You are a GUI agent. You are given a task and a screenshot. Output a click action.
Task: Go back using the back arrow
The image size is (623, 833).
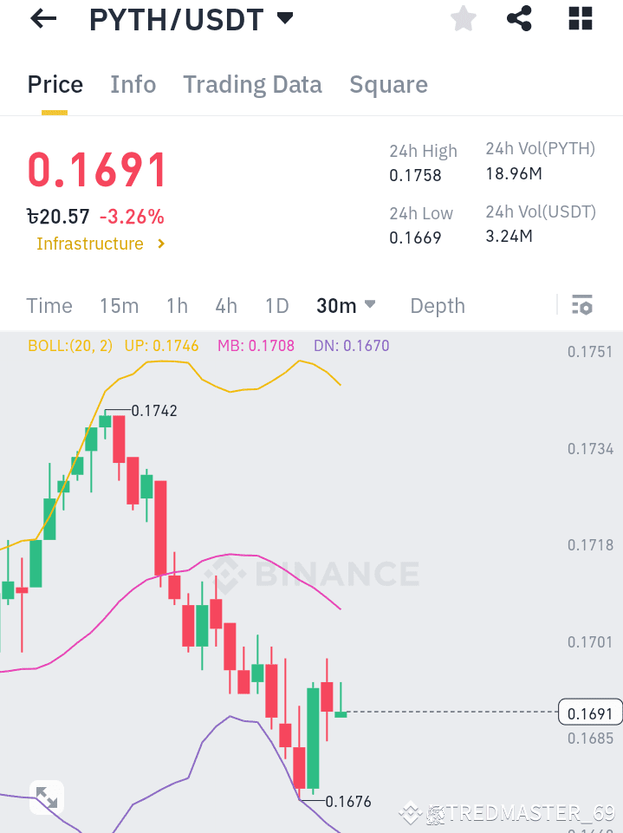(x=42, y=18)
